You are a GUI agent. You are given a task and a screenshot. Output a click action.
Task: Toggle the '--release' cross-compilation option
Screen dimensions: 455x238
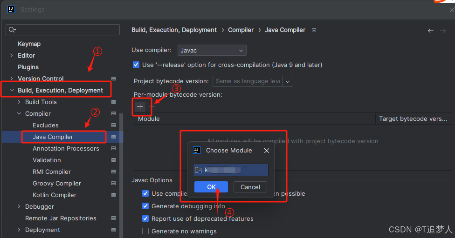coord(136,65)
